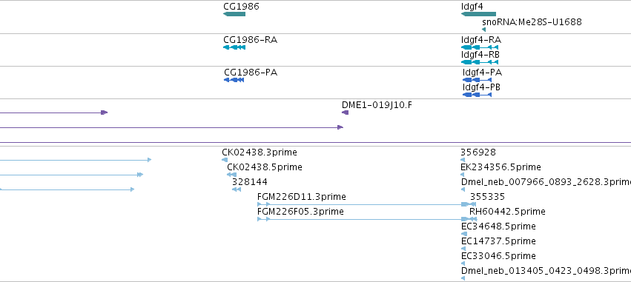Screen dimensions: 631x282
Task: Click the EC34648.5prime EST glyph
Action: point(464,234)
